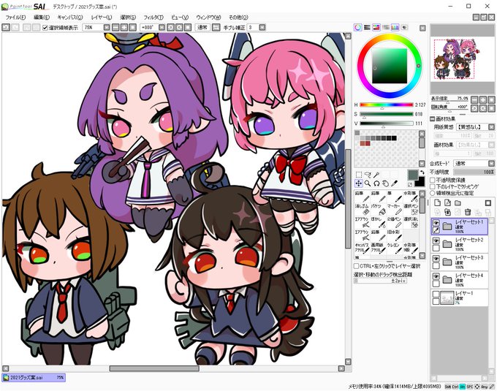Enable 下のレイヤーでクリッピング clipping checkbox

[x=433, y=186]
